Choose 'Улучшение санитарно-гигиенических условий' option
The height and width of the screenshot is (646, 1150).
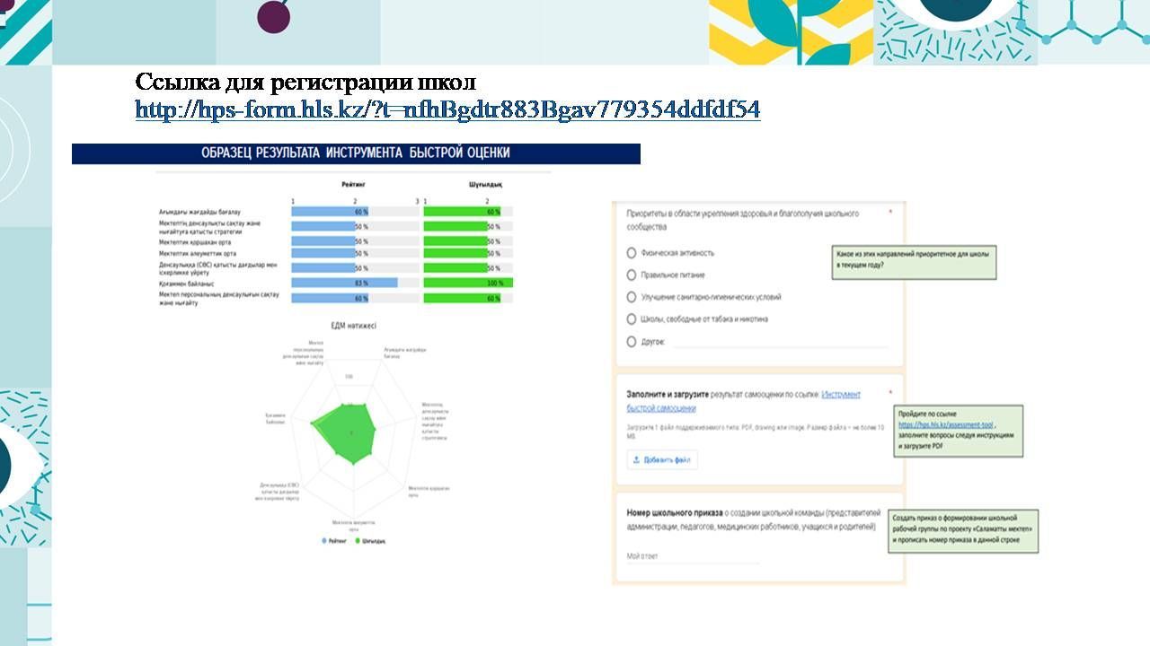tap(632, 297)
